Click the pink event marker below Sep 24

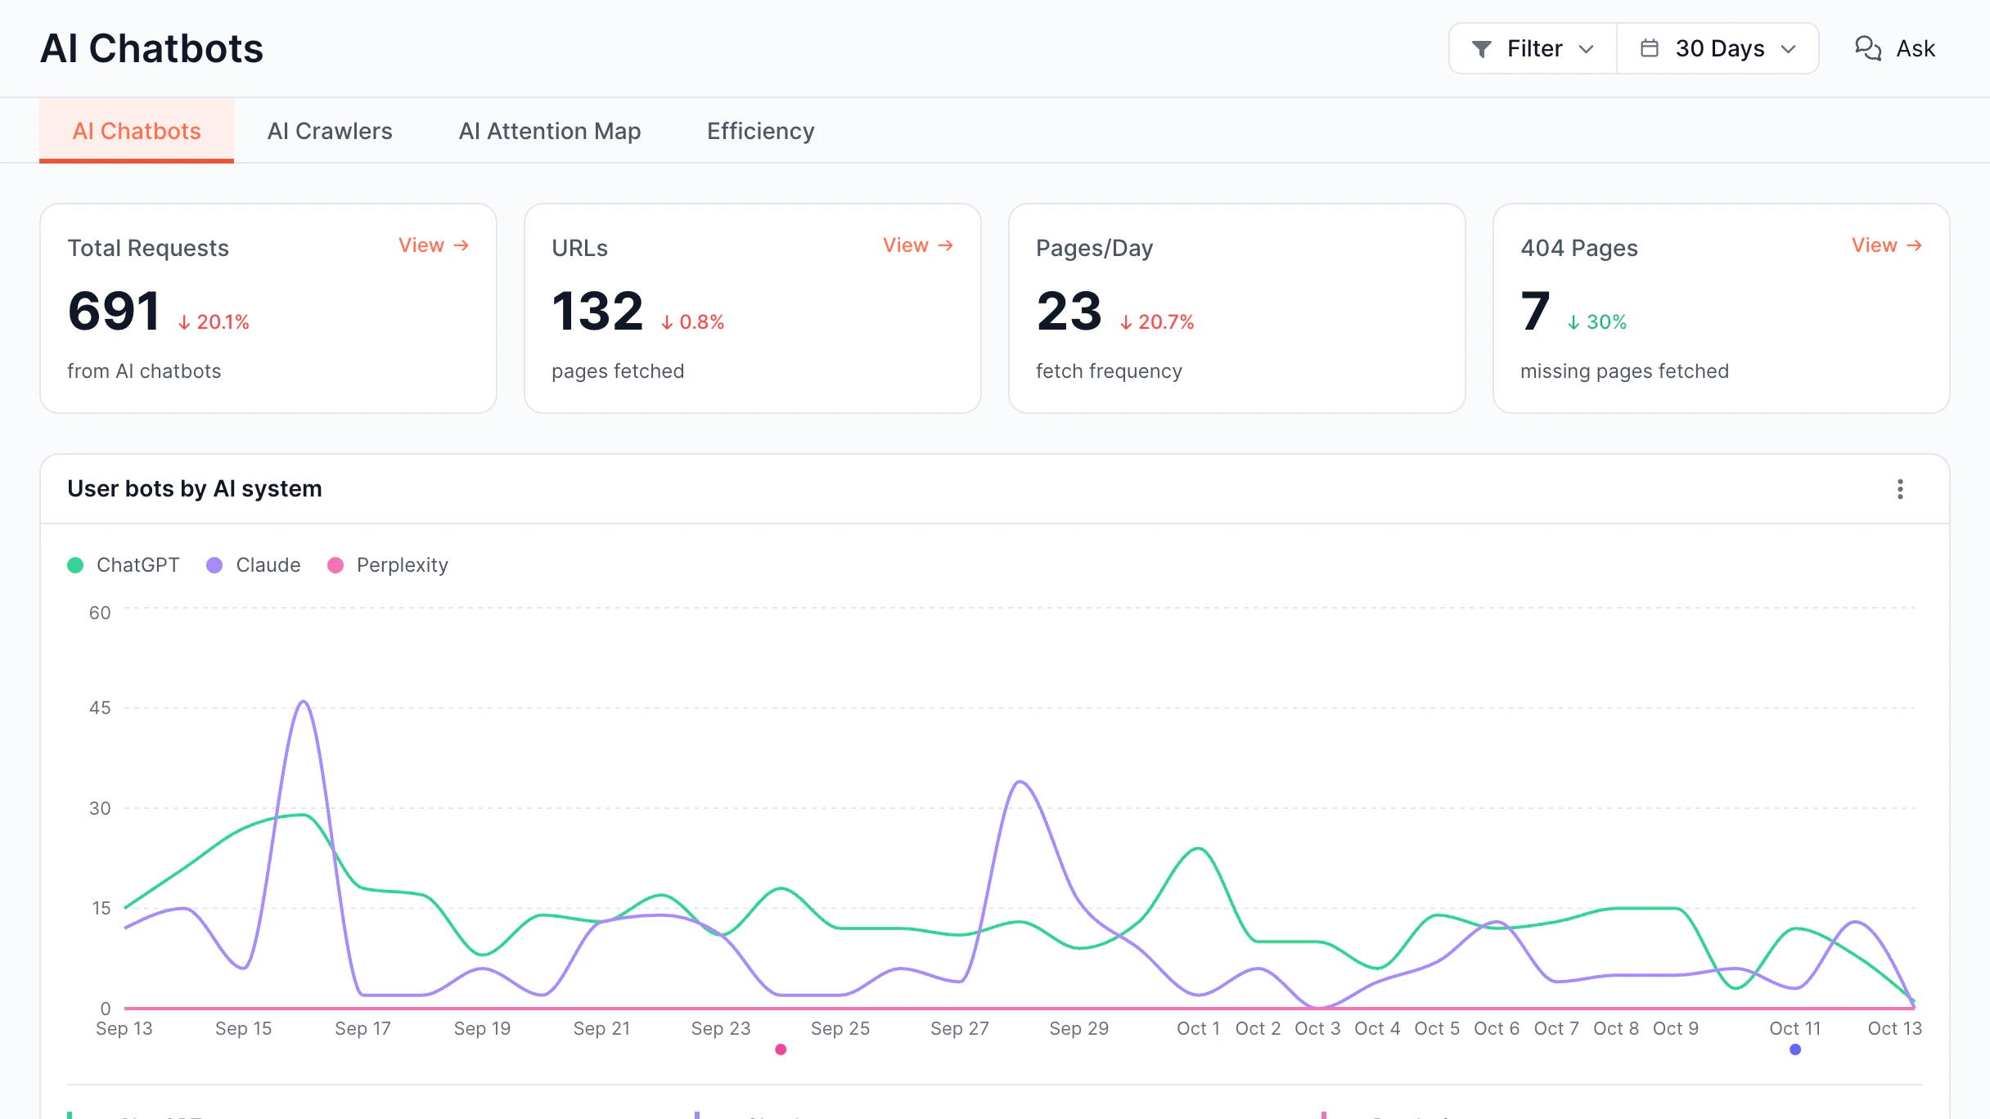coord(781,1049)
